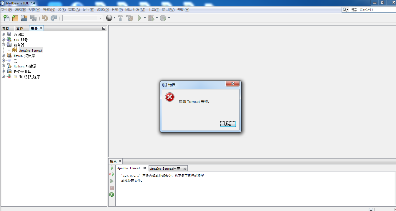Open the browser globe dropdown arrow
The height and width of the screenshot is (211, 396).
pyautogui.click(x=114, y=18)
